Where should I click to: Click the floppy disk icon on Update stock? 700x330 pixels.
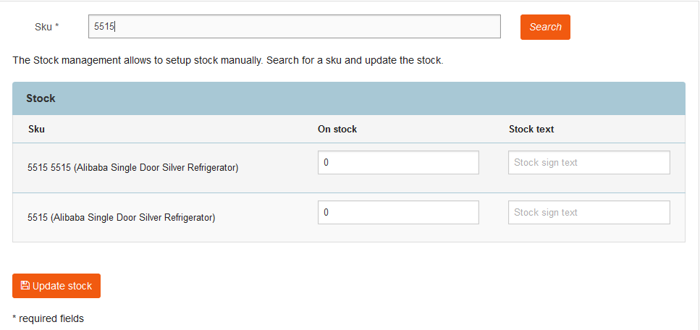25,285
